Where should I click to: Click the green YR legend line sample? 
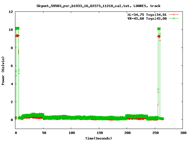click(x=174, y=19)
